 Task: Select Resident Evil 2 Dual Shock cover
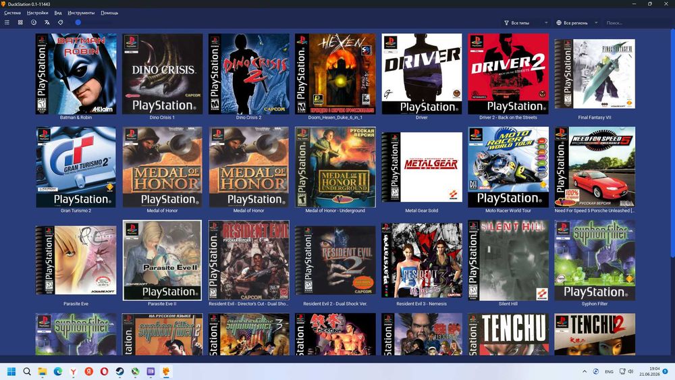(x=335, y=261)
